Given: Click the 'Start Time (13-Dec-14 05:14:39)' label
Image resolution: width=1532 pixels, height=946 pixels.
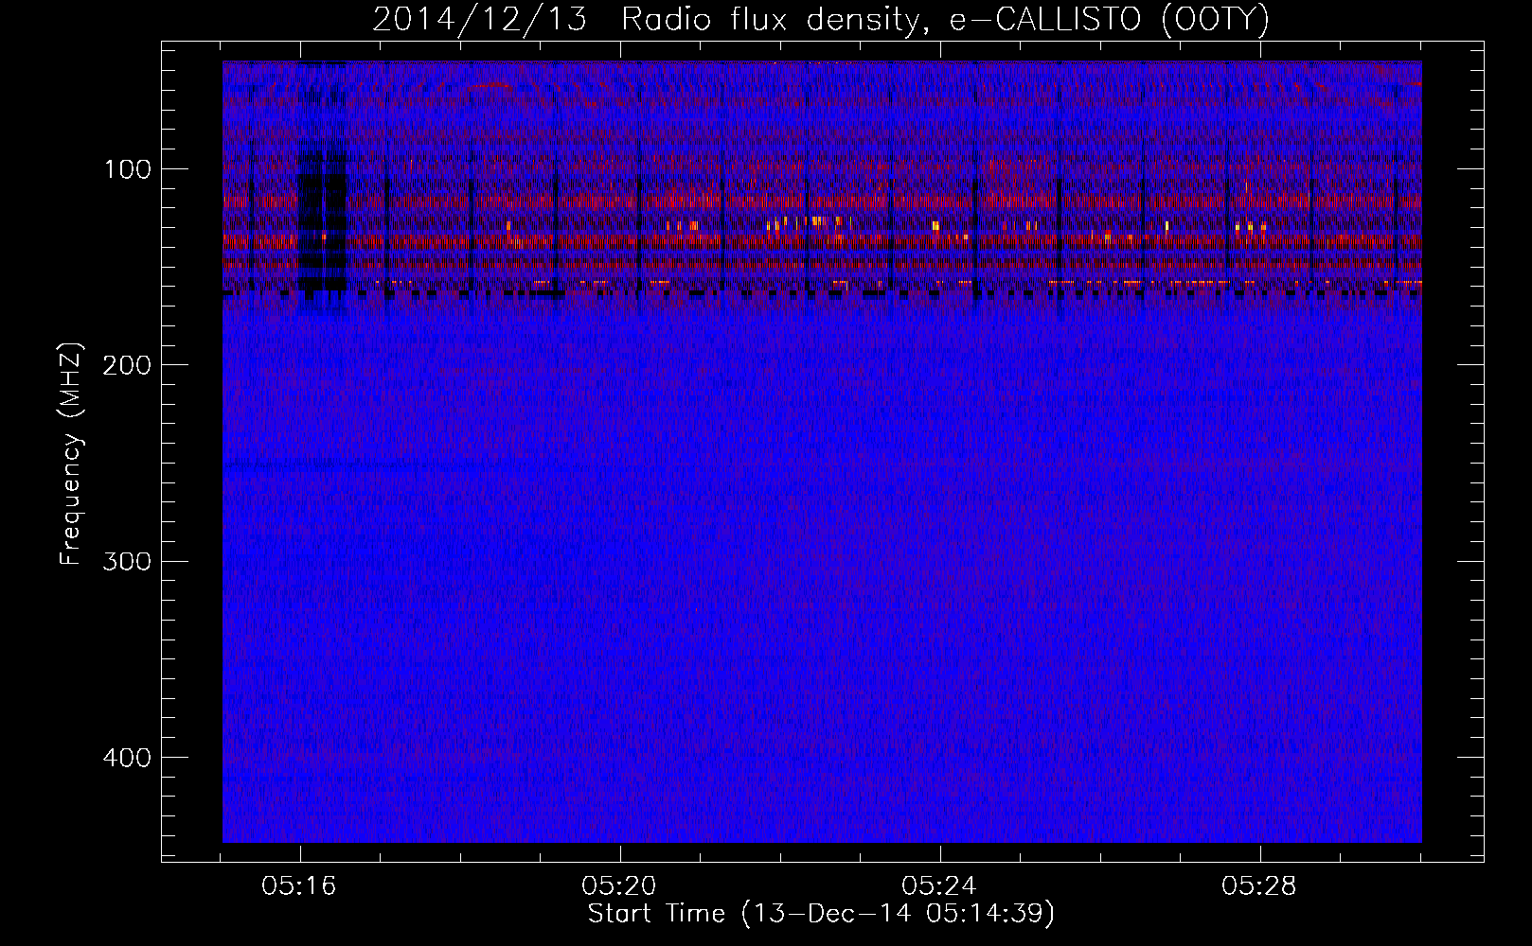Looking at the screenshot, I should [x=821, y=914].
